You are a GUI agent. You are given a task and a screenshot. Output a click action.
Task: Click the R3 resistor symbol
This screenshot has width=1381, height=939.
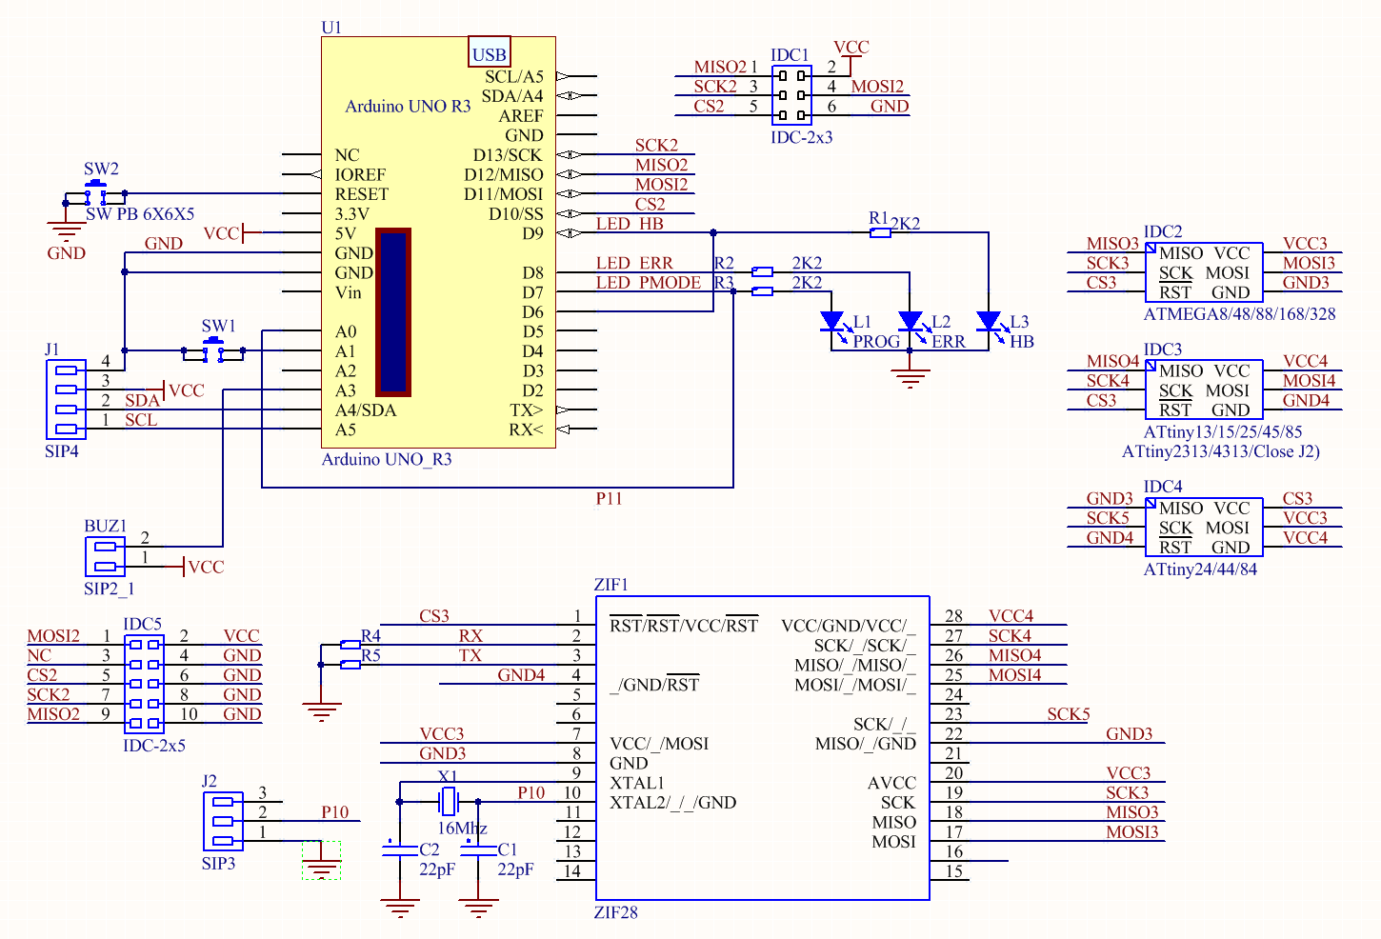pos(762,291)
